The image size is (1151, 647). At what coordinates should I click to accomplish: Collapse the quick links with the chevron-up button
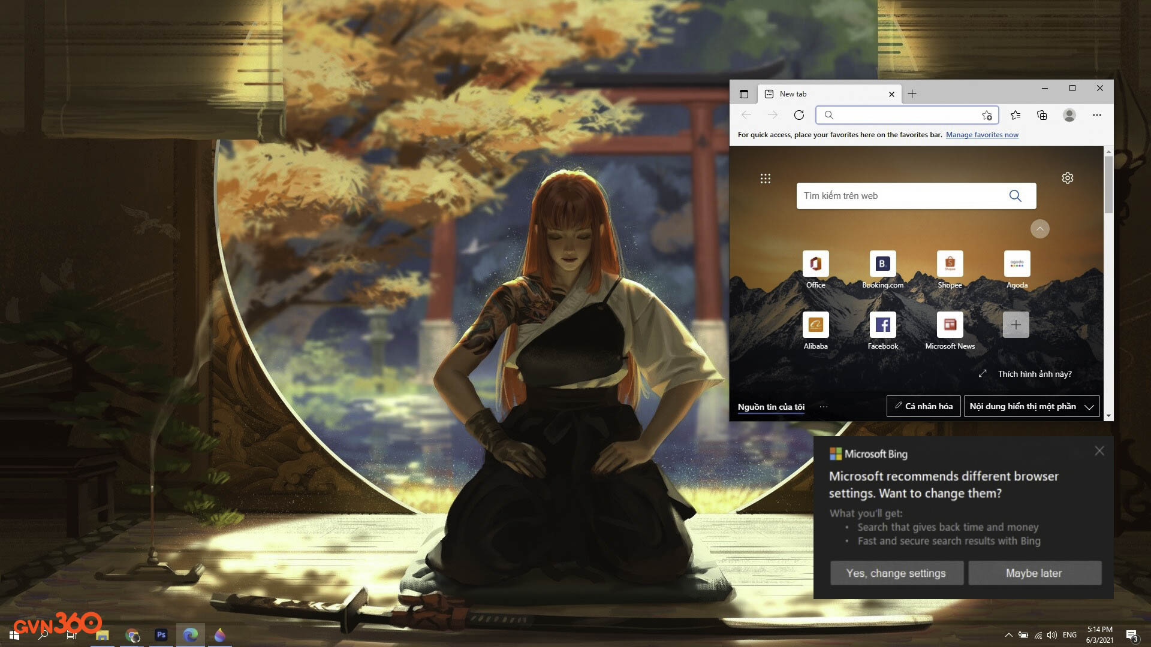click(x=1040, y=229)
